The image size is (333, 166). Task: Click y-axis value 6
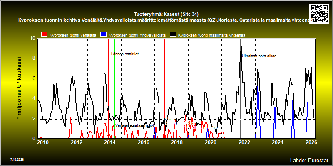pos(34,79)
